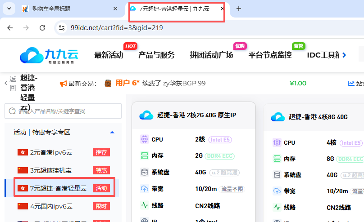Viewport: 364px width, 222px height.
Task: Select 2元香港ipv6云 in the sidebar
Action: 51,152
